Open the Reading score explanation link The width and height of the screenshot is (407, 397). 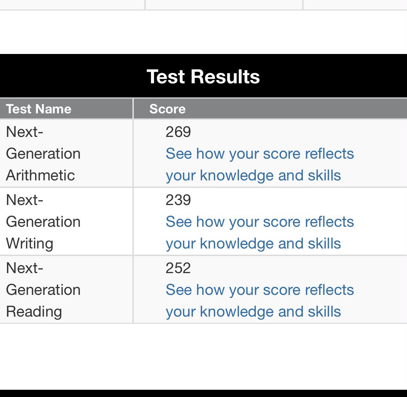tap(259, 301)
